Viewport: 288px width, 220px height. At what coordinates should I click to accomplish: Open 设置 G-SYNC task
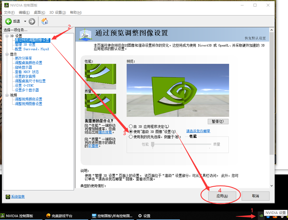point(24,85)
